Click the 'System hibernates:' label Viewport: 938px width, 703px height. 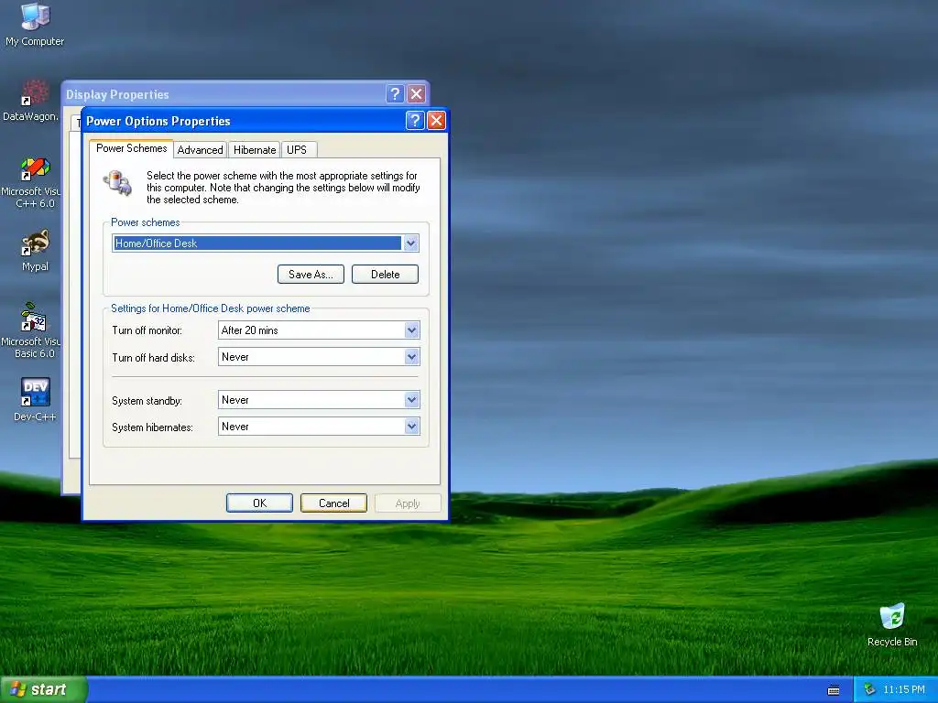(152, 427)
